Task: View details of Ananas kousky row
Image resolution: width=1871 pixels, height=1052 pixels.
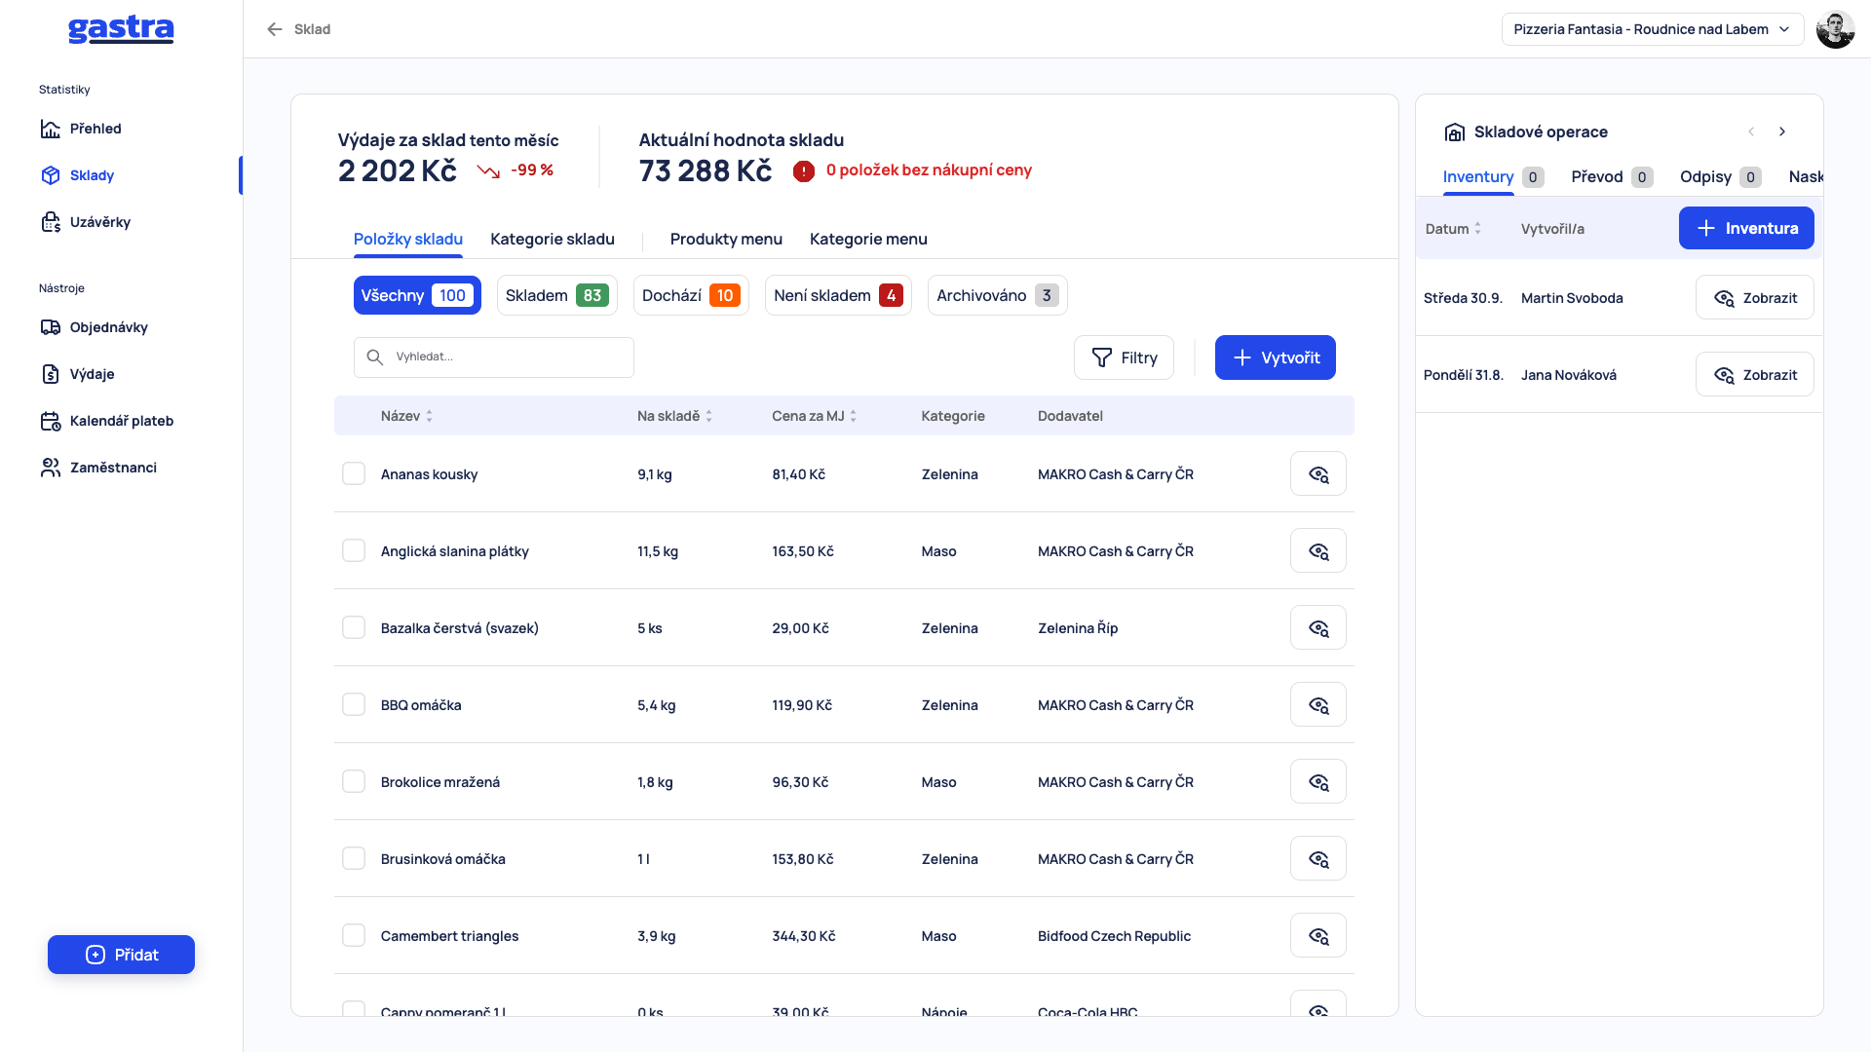Action: pos(1317,474)
